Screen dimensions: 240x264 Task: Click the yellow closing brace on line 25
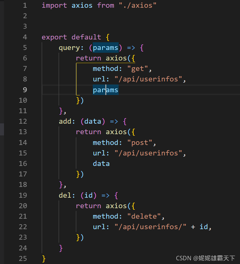coord(44,259)
